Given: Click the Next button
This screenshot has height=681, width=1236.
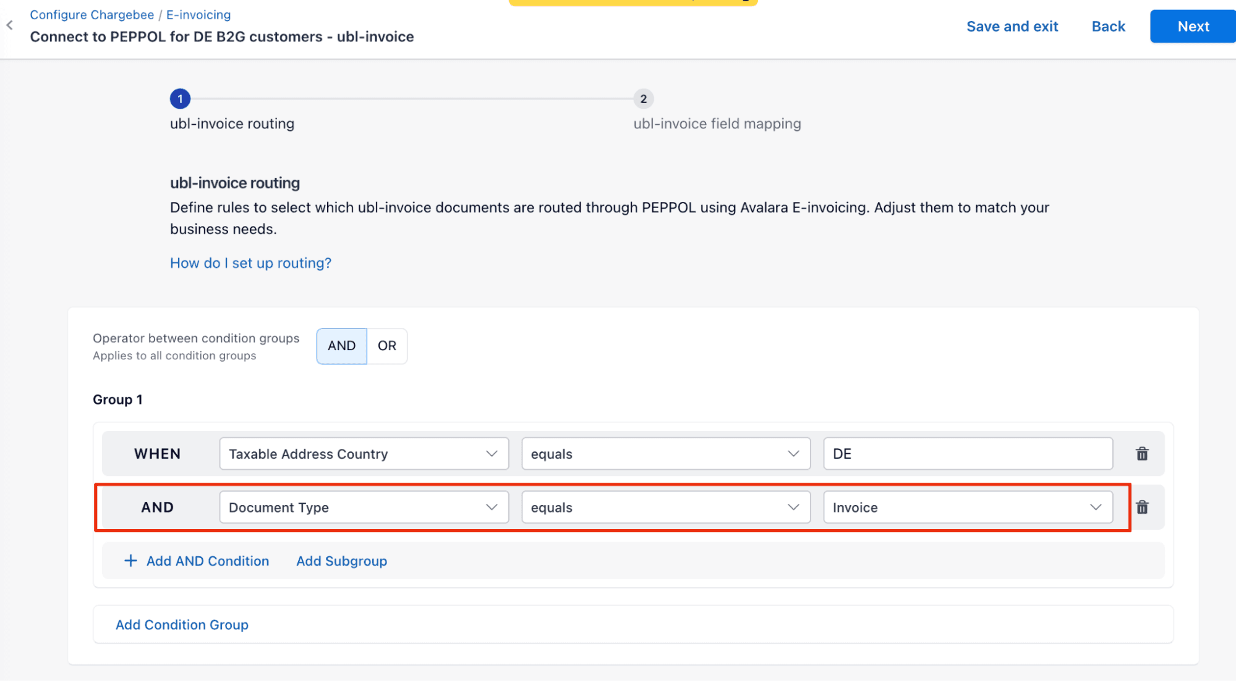Looking at the screenshot, I should click(1192, 27).
